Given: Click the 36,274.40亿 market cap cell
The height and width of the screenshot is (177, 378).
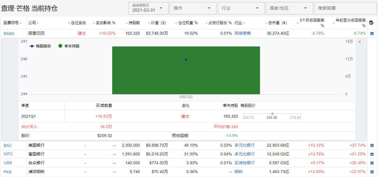Looking at the screenshot, I should (278, 34).
